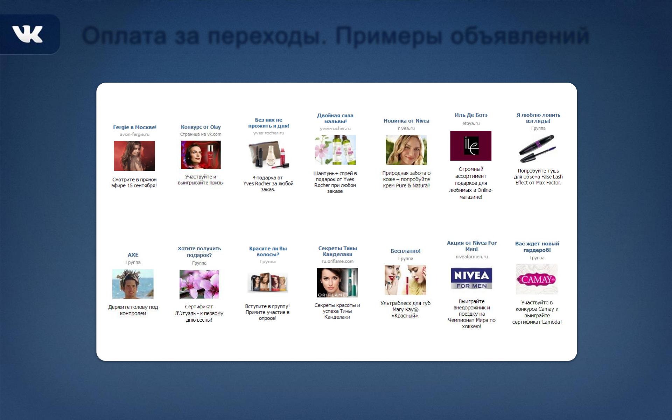Click the Olay contest ad image

click(x=201, y=155)
